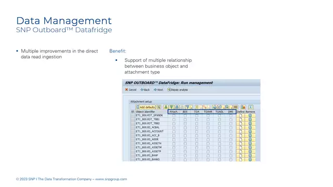Tick TOA checkbox for ET1_800.R3_ACCOUNT
333x187 pixels.
click(197, 131)
